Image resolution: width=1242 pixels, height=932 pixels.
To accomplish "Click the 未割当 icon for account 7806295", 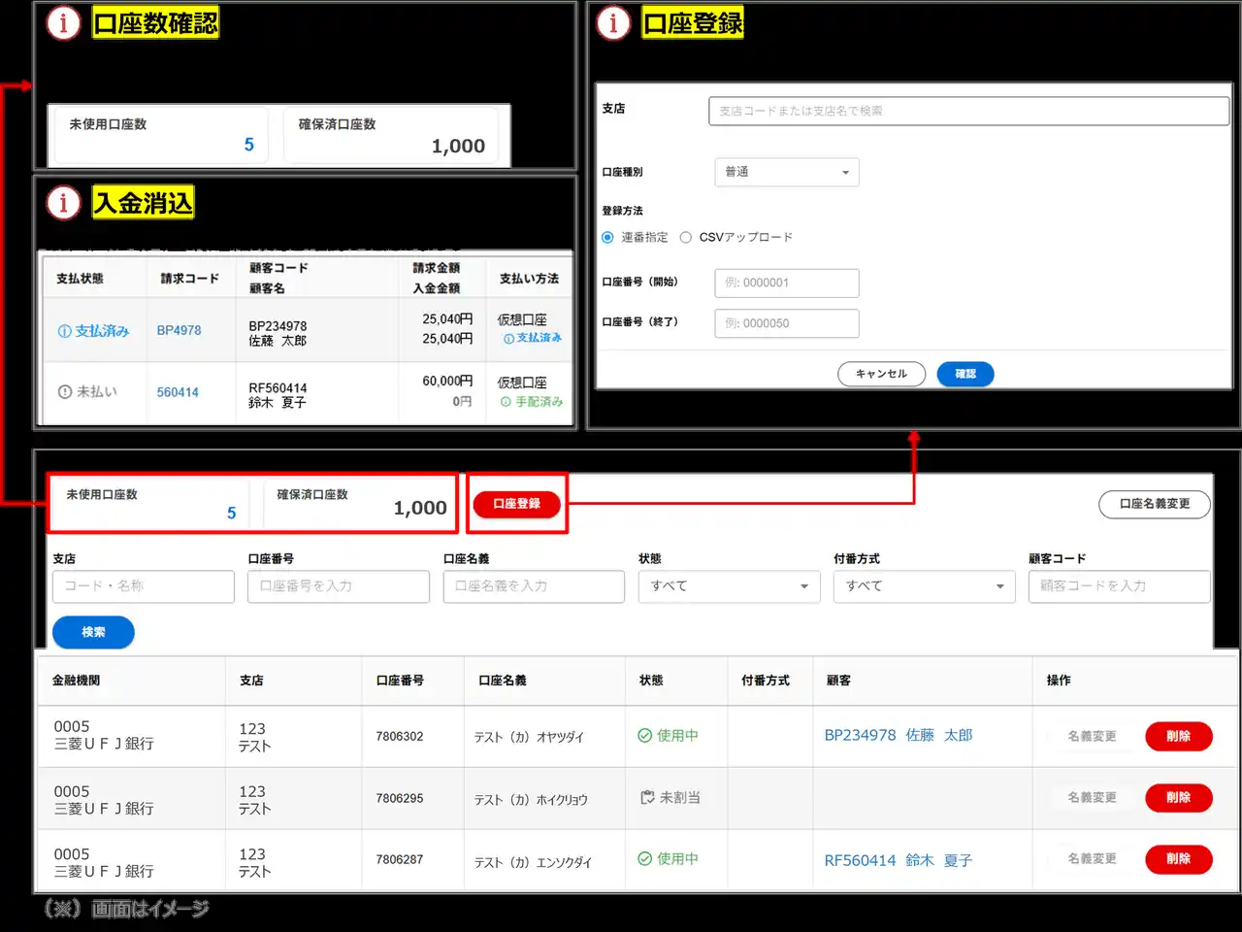I will tap(647, 797).
